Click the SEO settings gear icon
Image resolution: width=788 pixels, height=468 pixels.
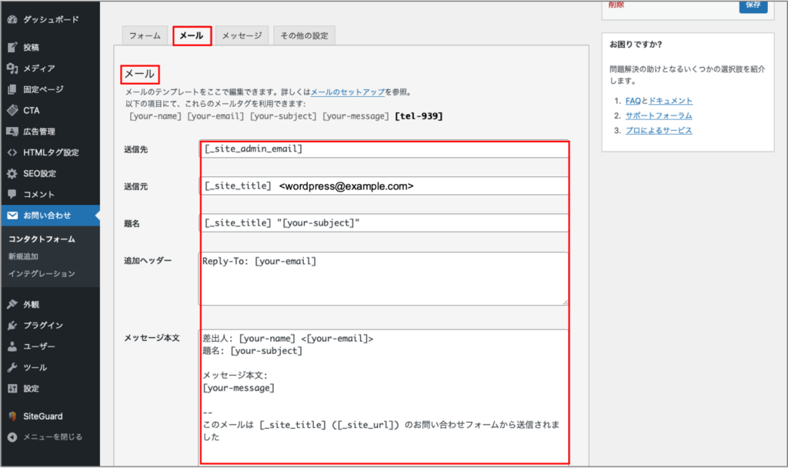(x=12, y=173)
